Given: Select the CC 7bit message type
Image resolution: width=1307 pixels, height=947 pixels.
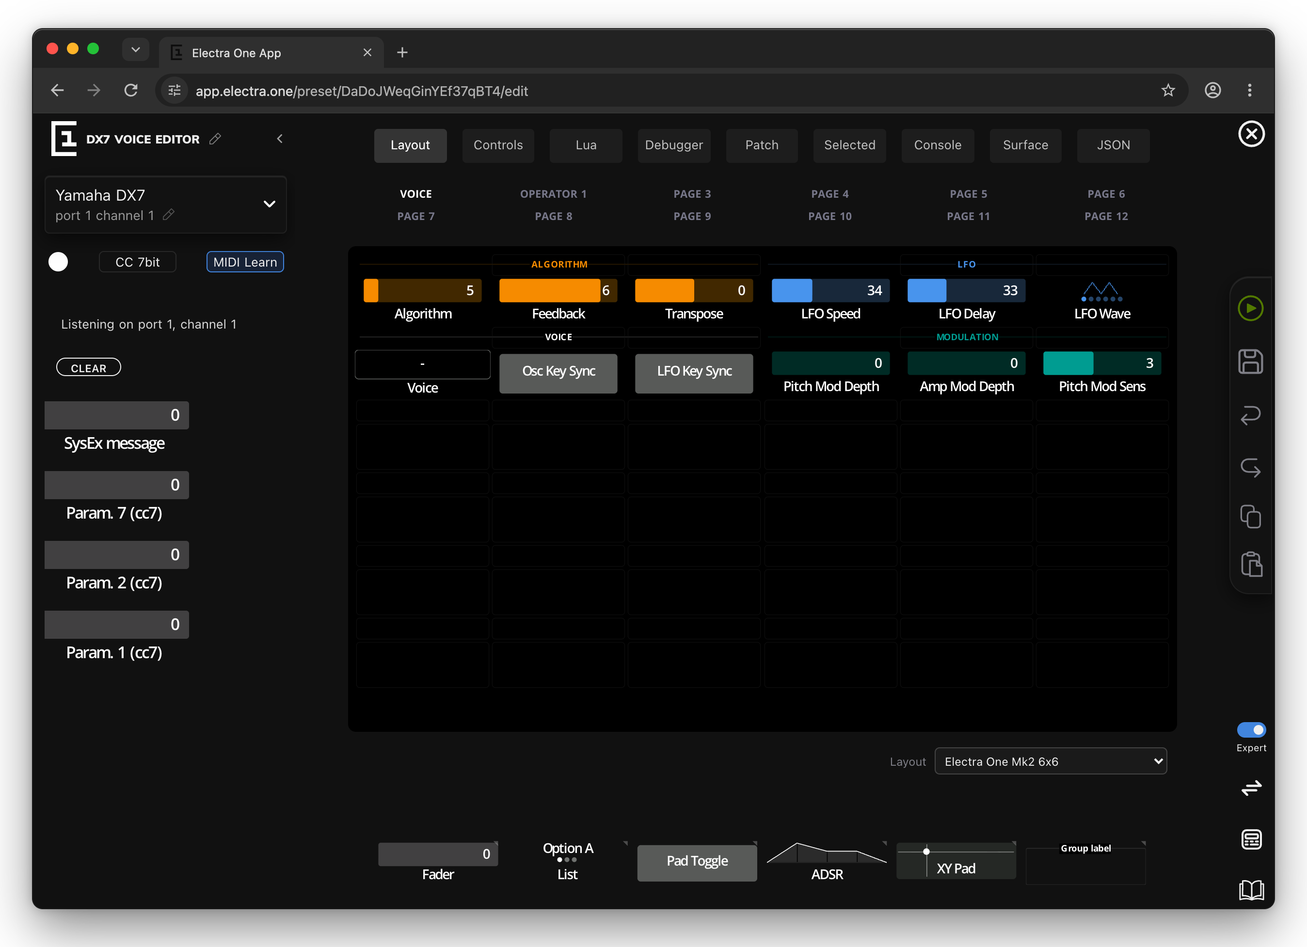Looking at the screenshot, I should [138, 262].
